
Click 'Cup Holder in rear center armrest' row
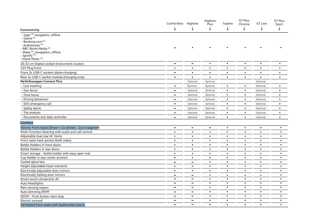pos(44,158)
